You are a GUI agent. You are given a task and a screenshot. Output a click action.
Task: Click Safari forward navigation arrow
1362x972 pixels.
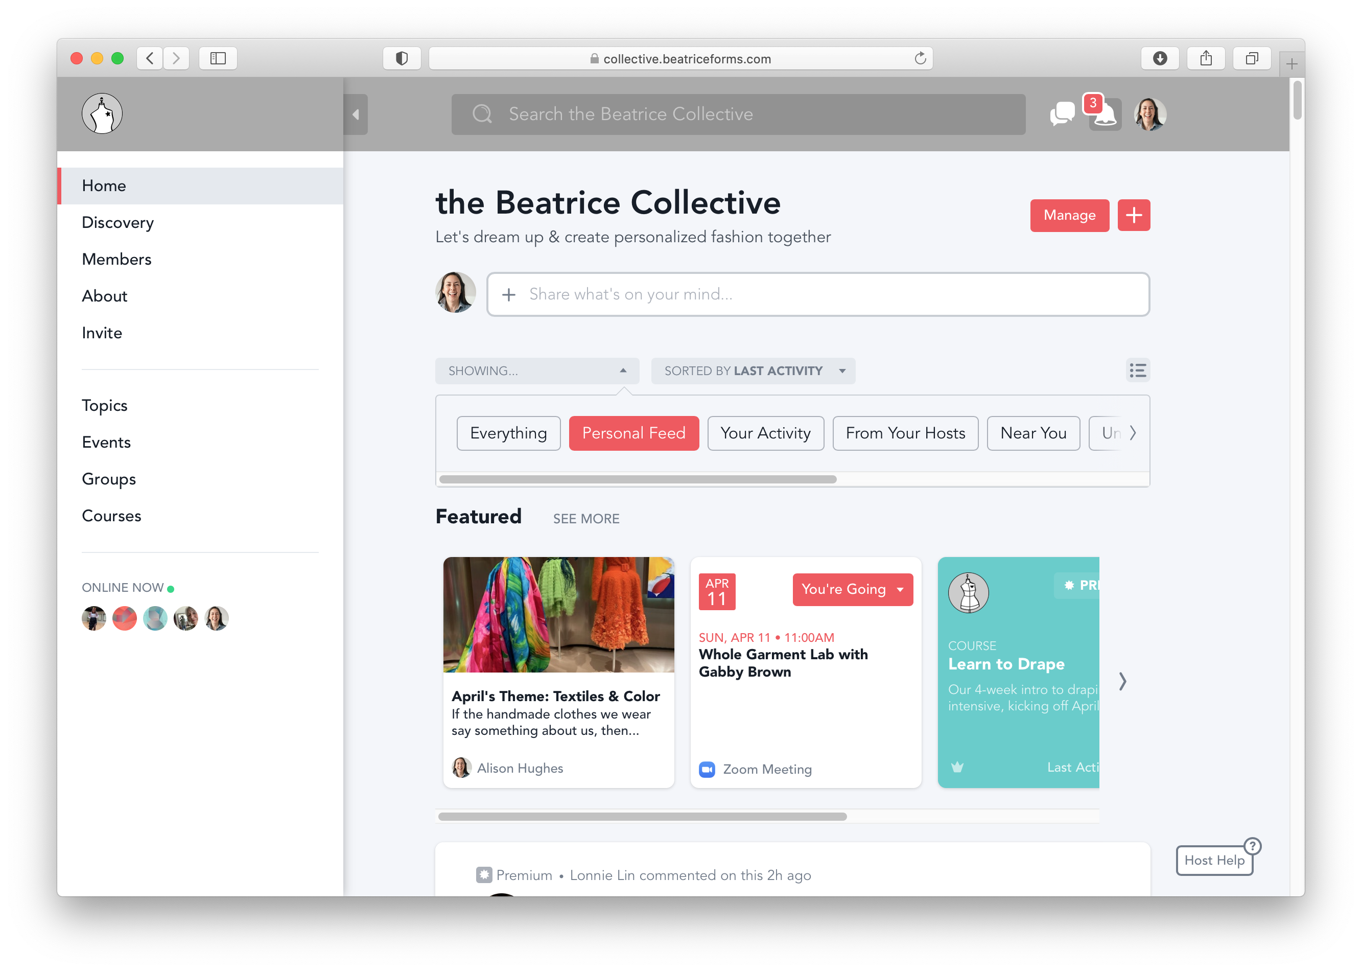tap(176, 58)
